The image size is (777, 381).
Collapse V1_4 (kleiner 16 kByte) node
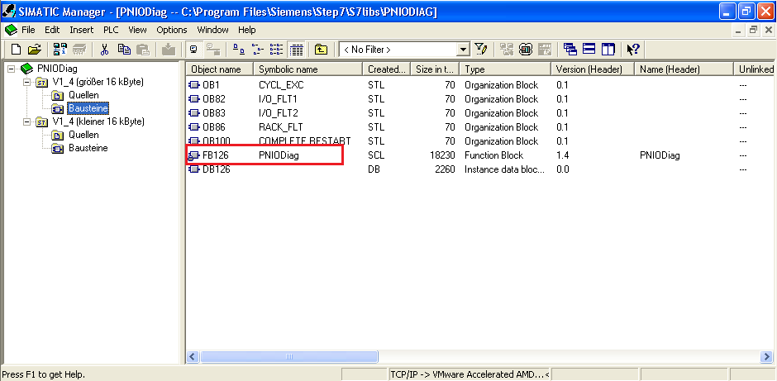pyautogui.click(x=26, y=121)
